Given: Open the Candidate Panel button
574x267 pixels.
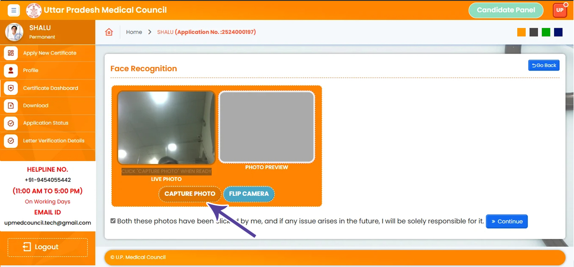Looking at the screenshot, I should pyautogui.click(x=506, y=10).
